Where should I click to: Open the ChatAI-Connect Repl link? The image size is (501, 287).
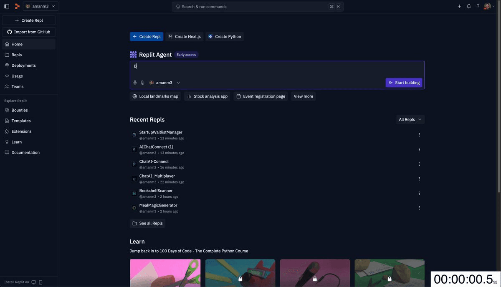pyautogui.click(x=154, y=161)
